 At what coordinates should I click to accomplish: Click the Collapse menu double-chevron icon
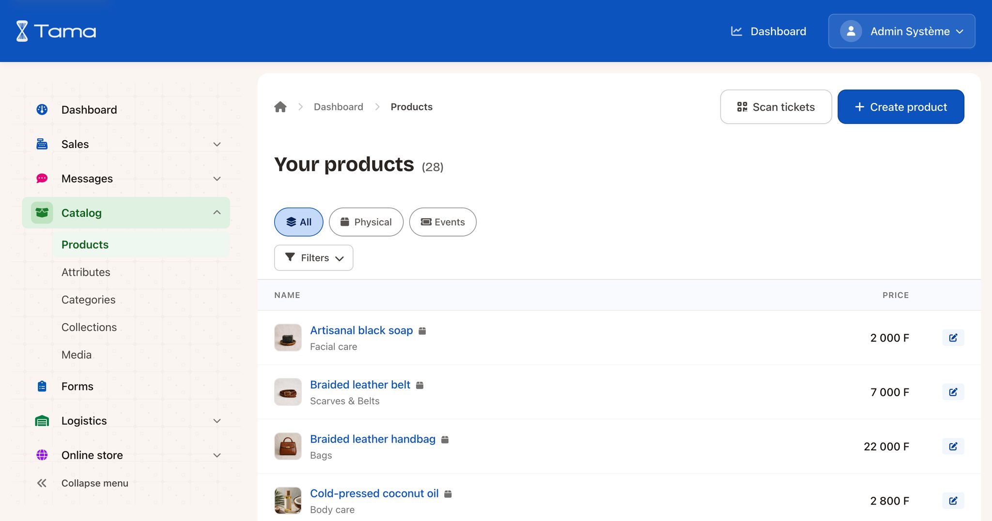point(42,483)
